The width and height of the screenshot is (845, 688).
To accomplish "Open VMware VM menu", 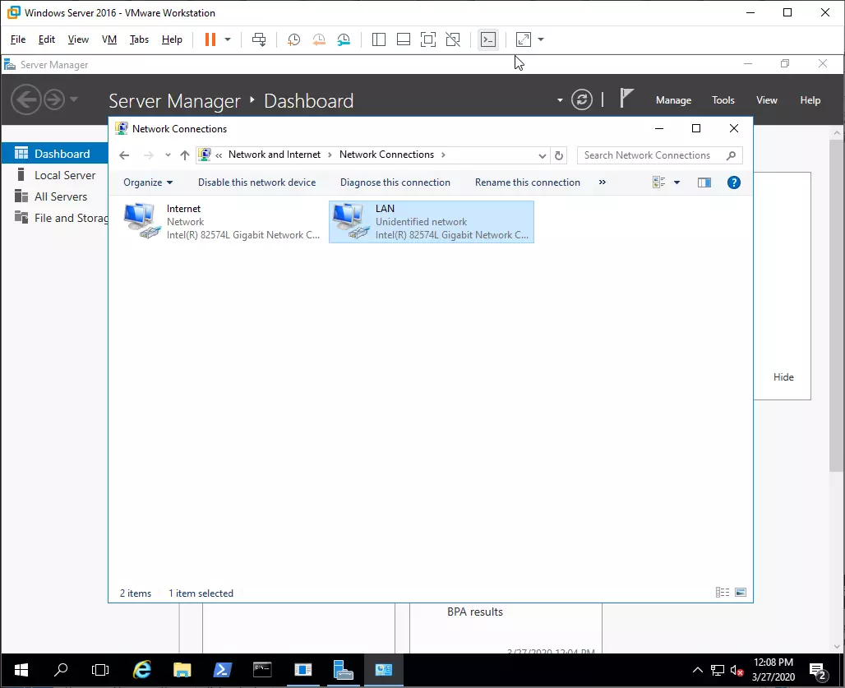I will pos(109,39).
